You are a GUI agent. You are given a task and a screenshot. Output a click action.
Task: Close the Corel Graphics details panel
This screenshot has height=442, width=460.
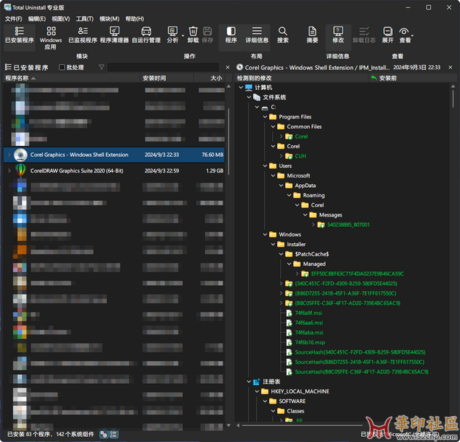[450, 68]
